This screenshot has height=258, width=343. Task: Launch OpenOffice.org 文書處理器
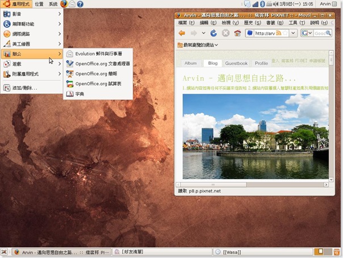click(x=98, y=64)
